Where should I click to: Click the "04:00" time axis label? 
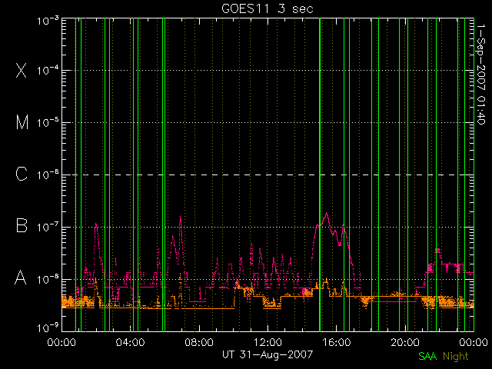(130, 342)
